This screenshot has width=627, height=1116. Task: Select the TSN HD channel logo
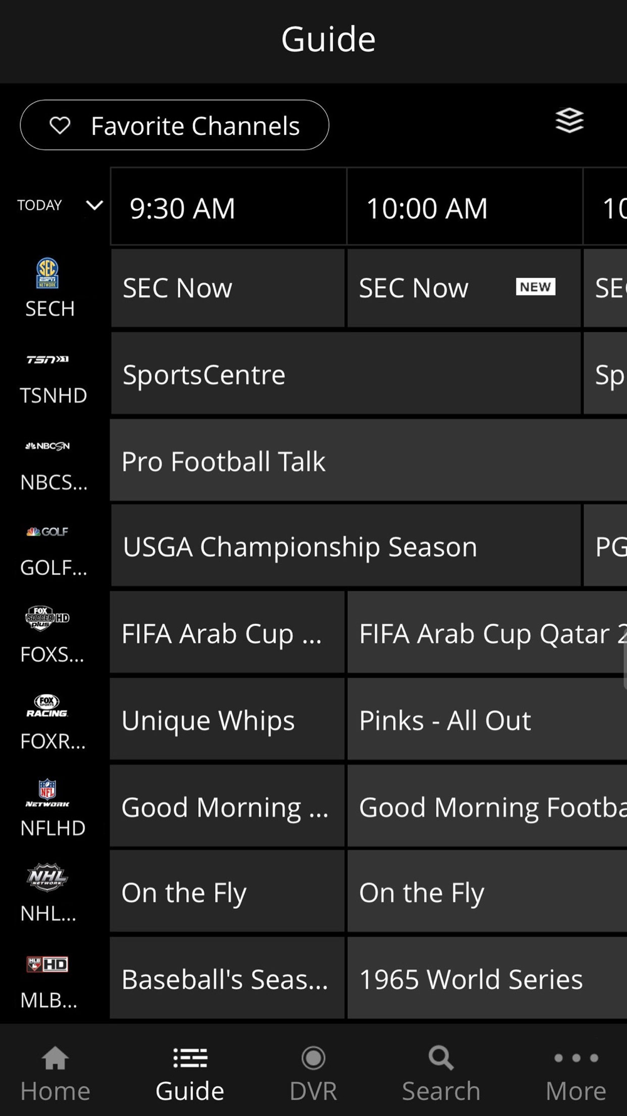pos(48,360)
